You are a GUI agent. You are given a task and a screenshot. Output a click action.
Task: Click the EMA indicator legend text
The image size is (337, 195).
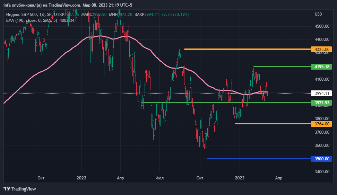[32, 20]
